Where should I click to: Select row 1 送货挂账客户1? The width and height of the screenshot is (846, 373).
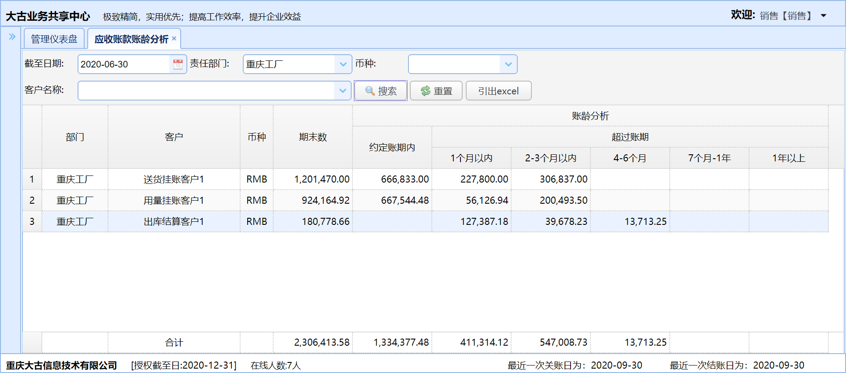pos(174,179)
